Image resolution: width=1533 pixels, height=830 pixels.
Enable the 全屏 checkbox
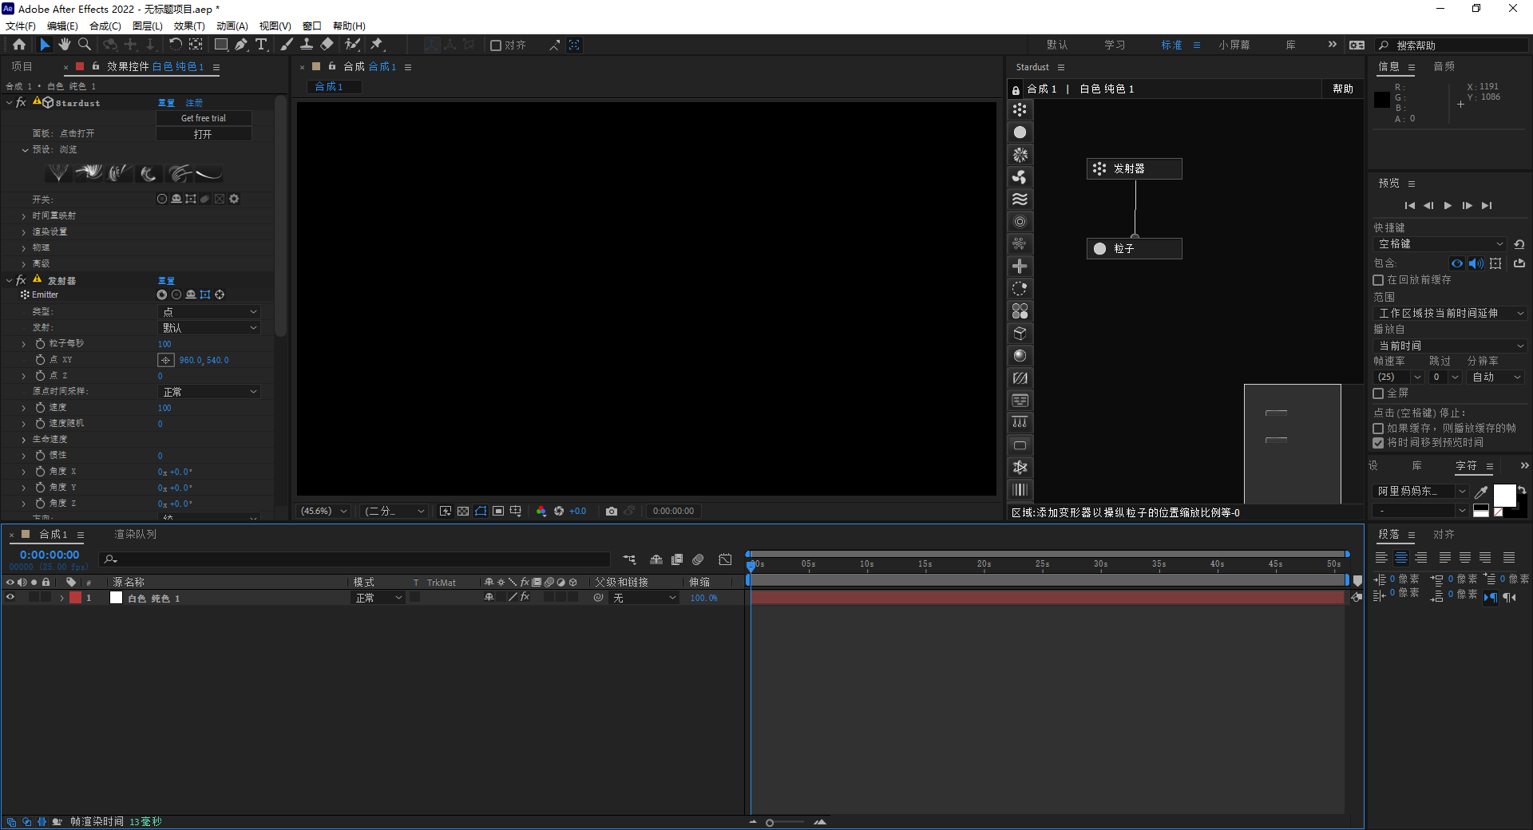[x=1378, y=393]
